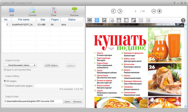Viewport: 188px width, 112px height.
Task: Click the greyed Option button
Action: [x=71, y=65]
